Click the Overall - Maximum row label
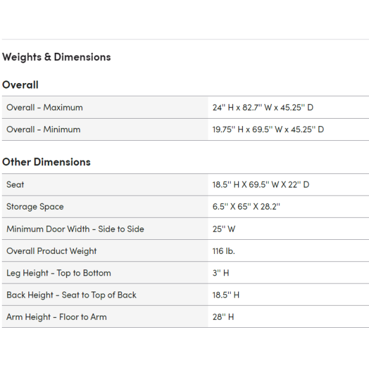This screenshot has height=369, width=369. 45,108
